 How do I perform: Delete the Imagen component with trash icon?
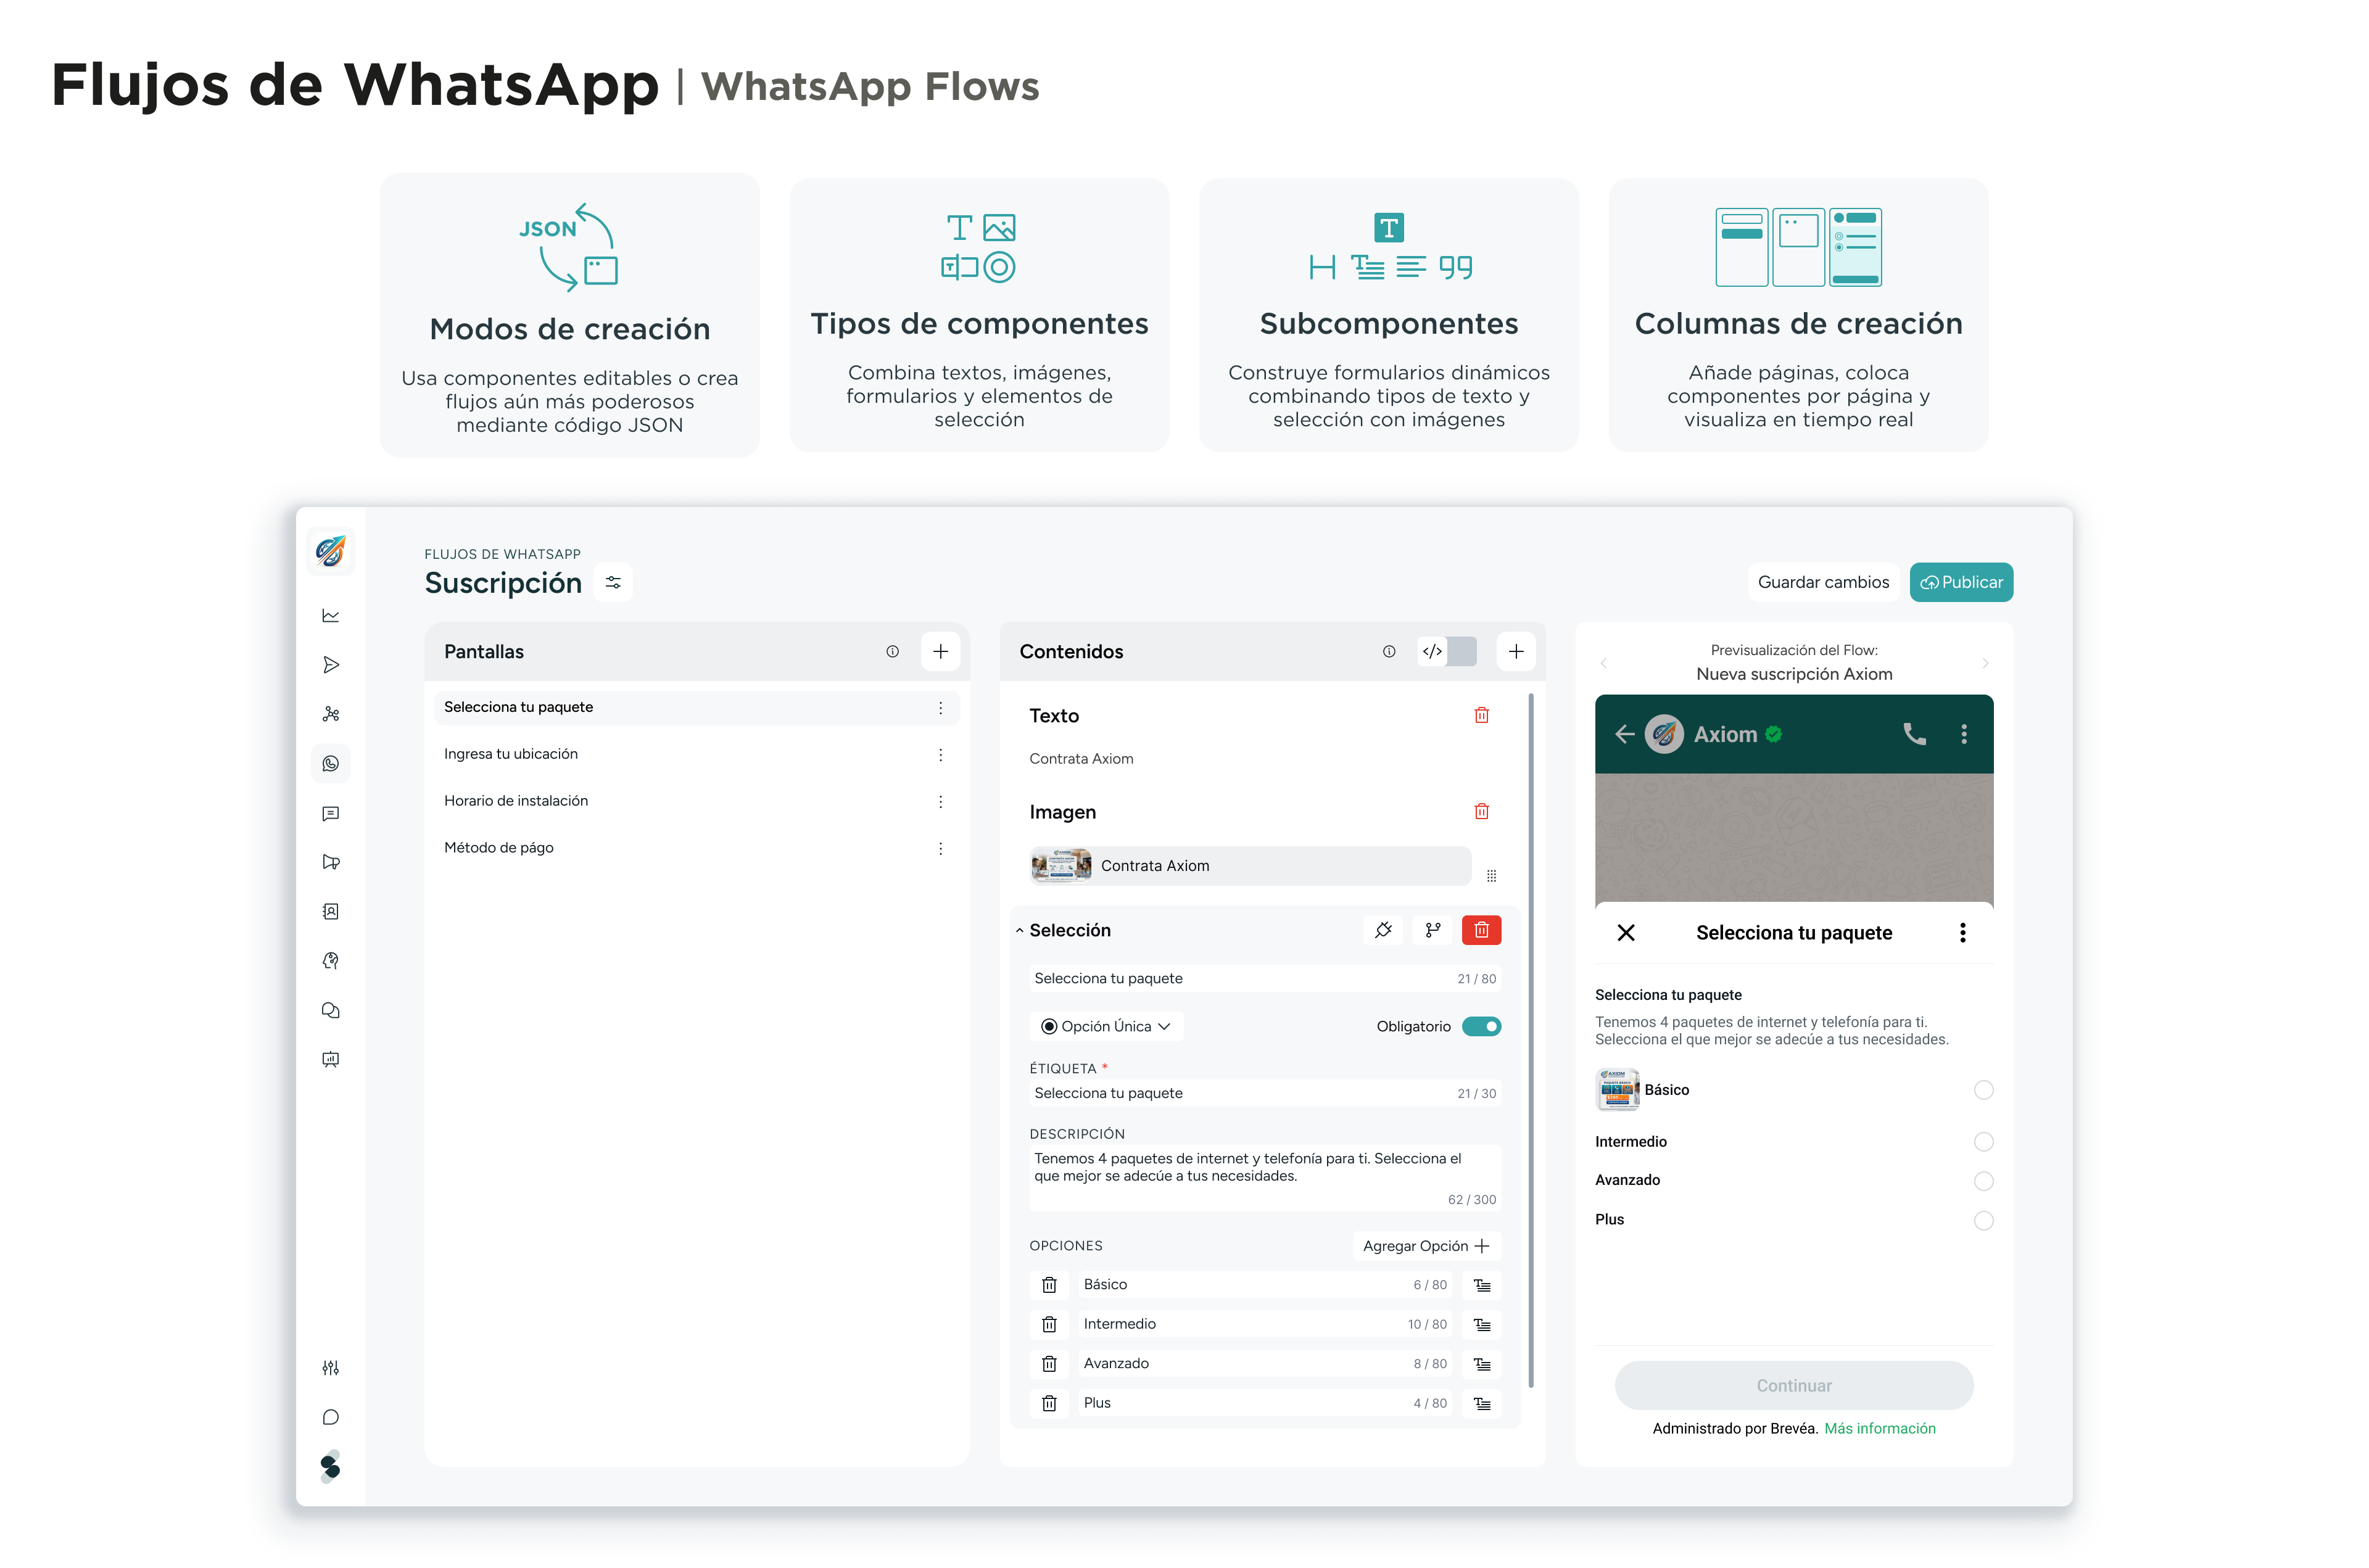point(1481,812)
